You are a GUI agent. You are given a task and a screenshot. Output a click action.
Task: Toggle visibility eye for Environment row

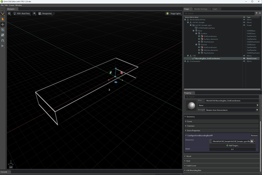(244, 61)
